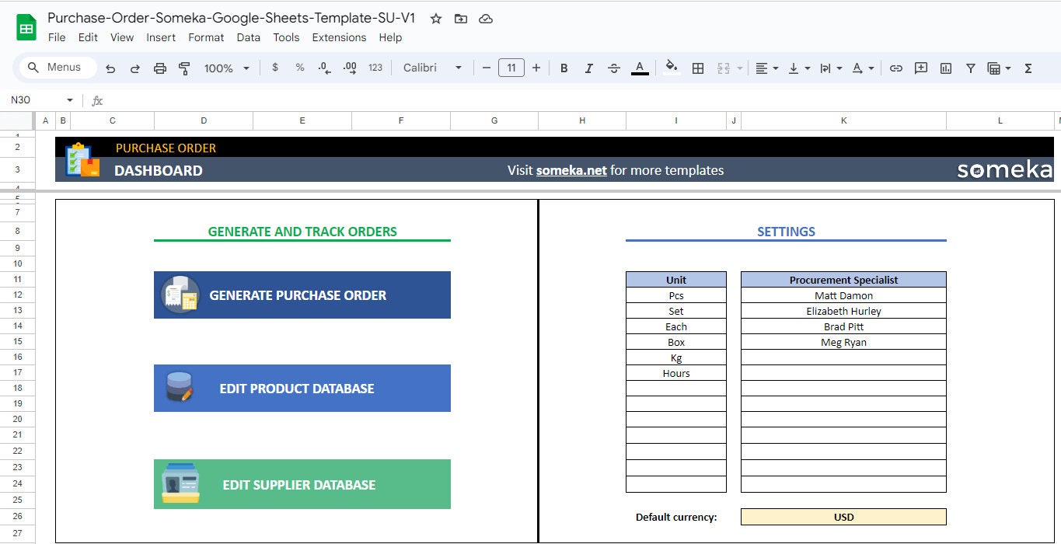The image size is (1061, 544).
Task: Select the Paint format tool
Action: pos(184,68)
